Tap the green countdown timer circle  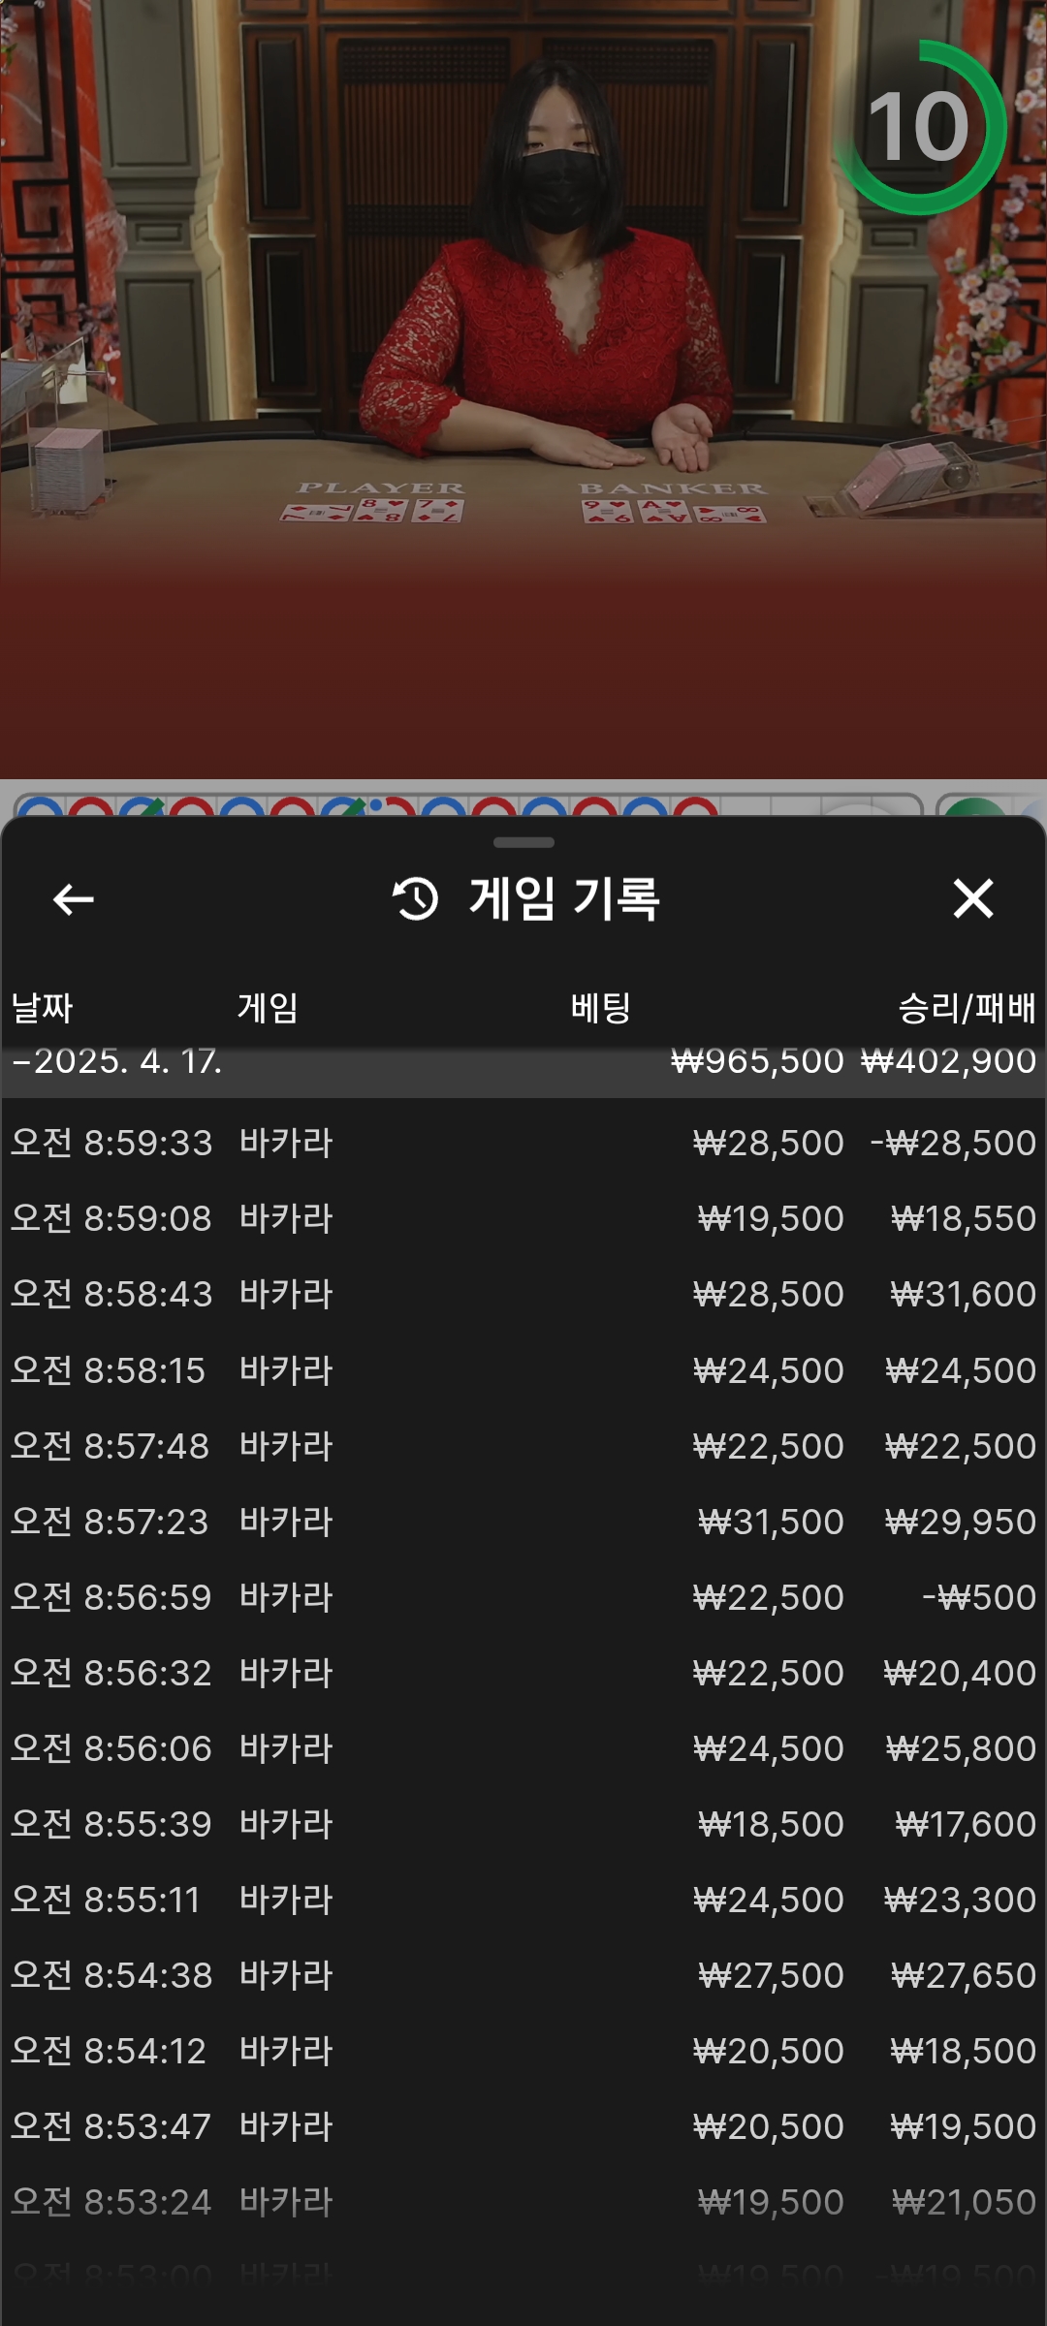(918, 127)
